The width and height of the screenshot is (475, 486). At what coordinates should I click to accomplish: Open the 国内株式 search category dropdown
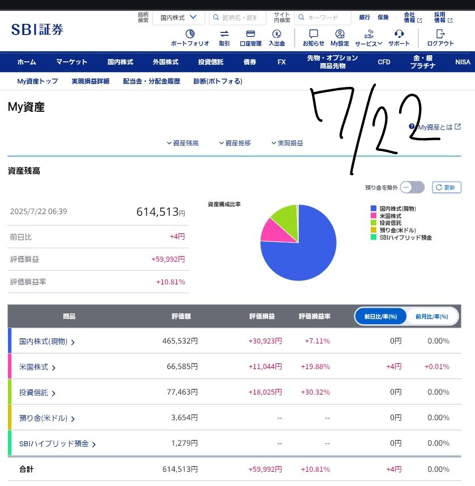pyautogui.click(x=179, y=18)
